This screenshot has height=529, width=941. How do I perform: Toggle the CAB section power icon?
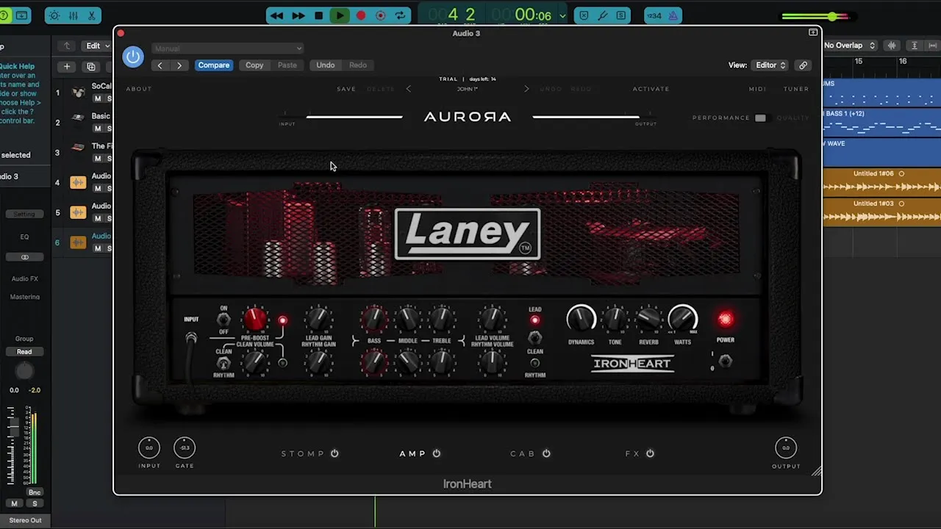pyautogui.click(x=546, y=453)
